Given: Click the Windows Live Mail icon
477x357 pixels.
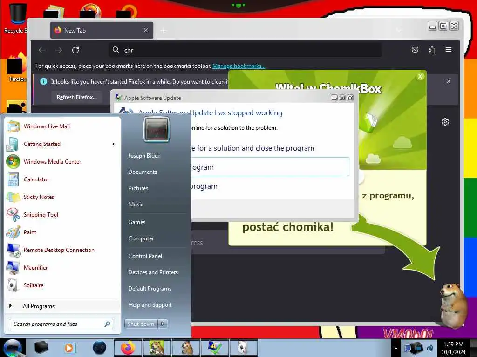Looking at the screenshot, I should click(14, 126).
